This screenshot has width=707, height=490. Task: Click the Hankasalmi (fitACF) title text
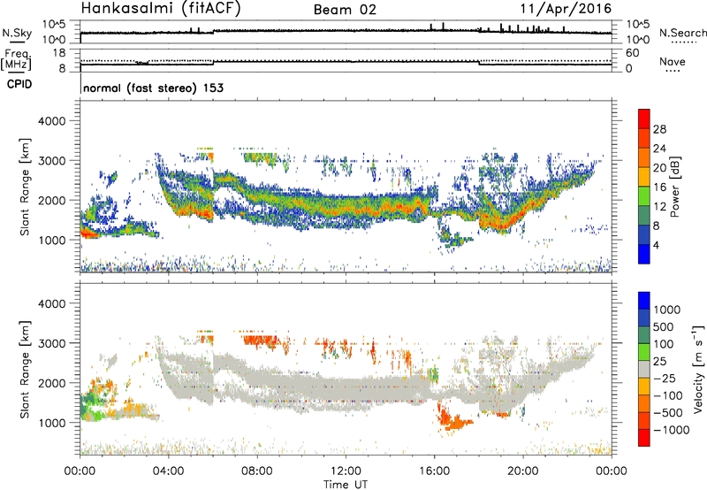pos(161,9)
